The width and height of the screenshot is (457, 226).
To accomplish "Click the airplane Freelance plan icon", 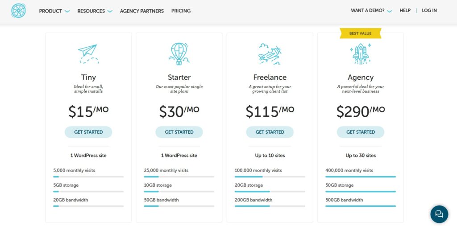I will 270,53.
